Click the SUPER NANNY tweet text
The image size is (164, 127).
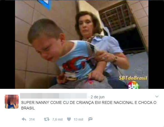coord(89,105)
